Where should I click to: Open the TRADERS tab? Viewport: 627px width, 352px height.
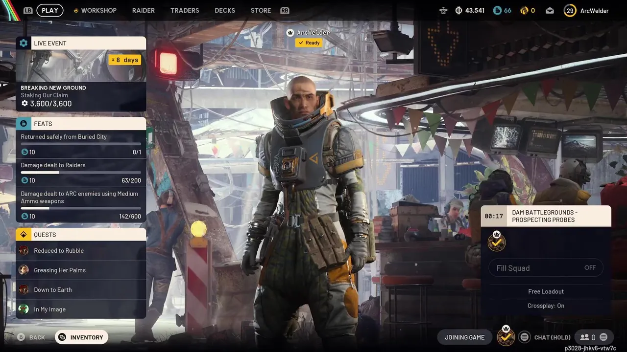coord(185,10)
